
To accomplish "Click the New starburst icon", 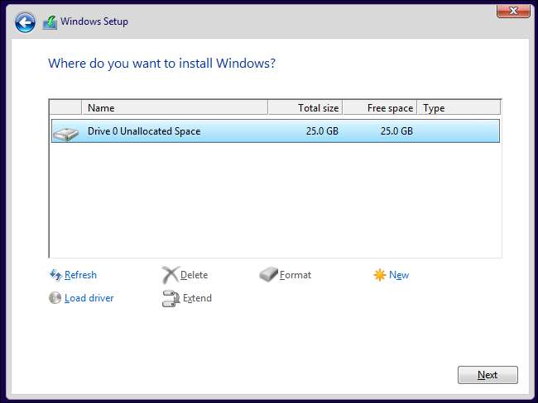I will point(380,275).
